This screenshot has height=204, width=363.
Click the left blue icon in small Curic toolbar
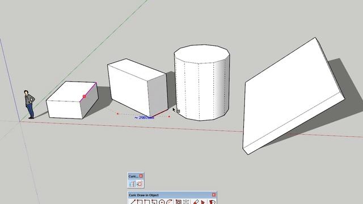point(132,184)
